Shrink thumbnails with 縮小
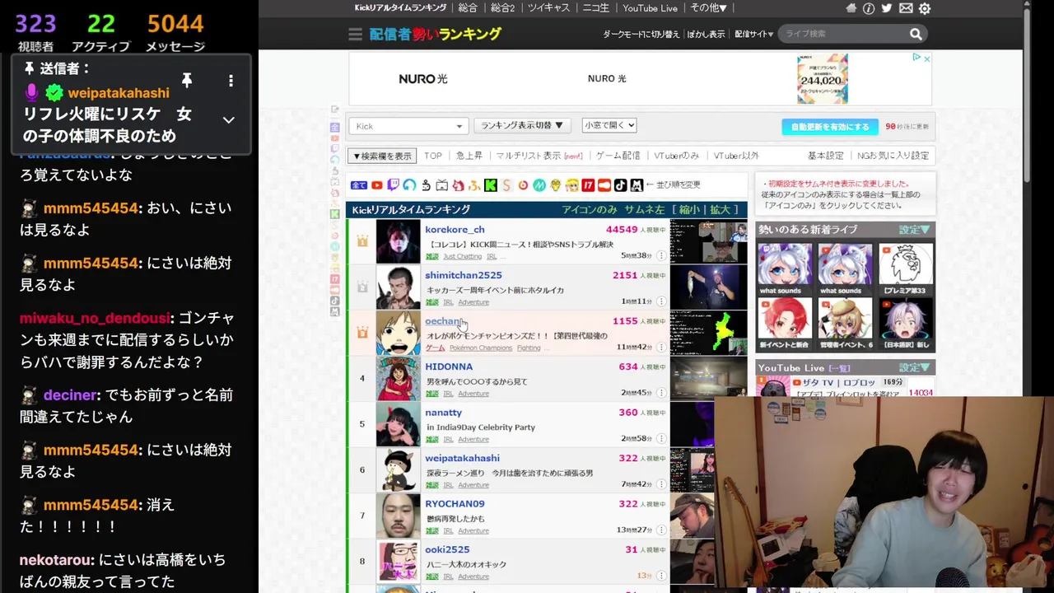The image size is (1054, 593). [x=690, y=210]
